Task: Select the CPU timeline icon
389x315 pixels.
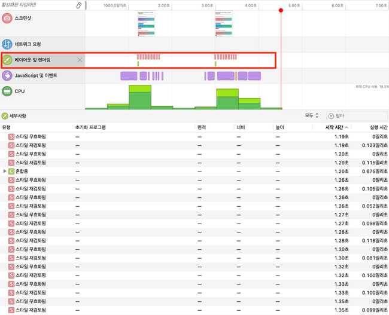Action: click(x=7, y=91)
